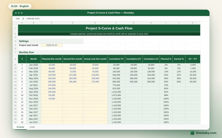Switch to the Guide sheet tab
The height and width of the screenshot is (138, 222).
[x=32, y=127]
